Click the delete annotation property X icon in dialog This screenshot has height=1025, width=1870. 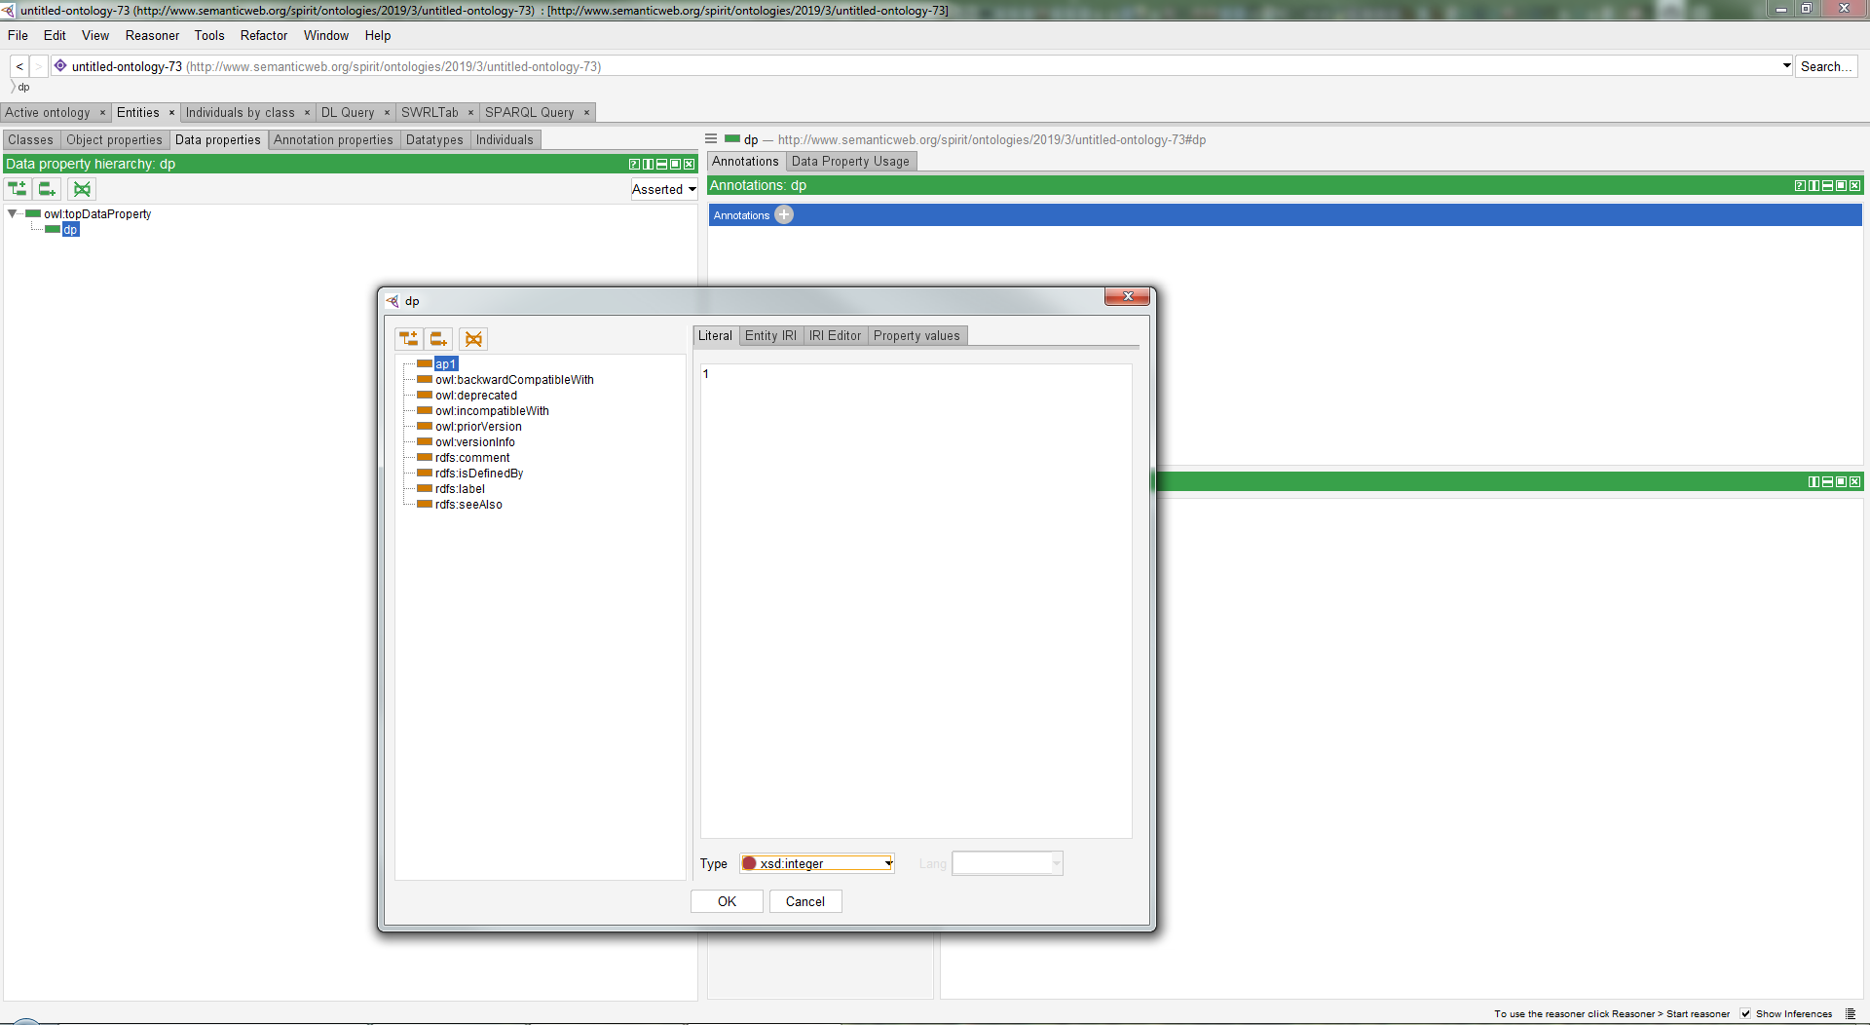[x=474, y=338]
